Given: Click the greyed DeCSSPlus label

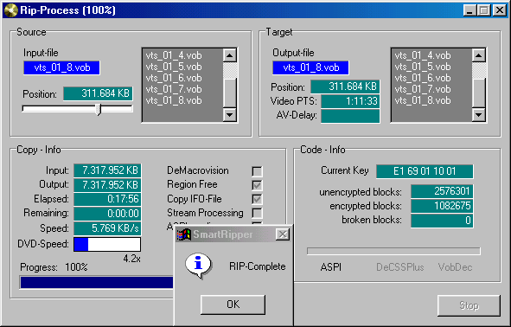Looking at the screenshot, I should point(399,267).
